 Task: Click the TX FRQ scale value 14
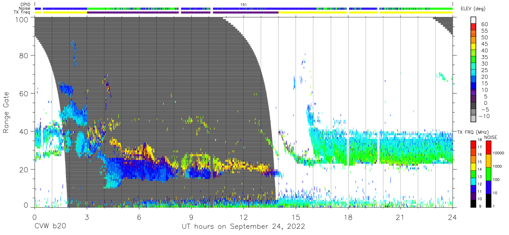pos(481,170)
